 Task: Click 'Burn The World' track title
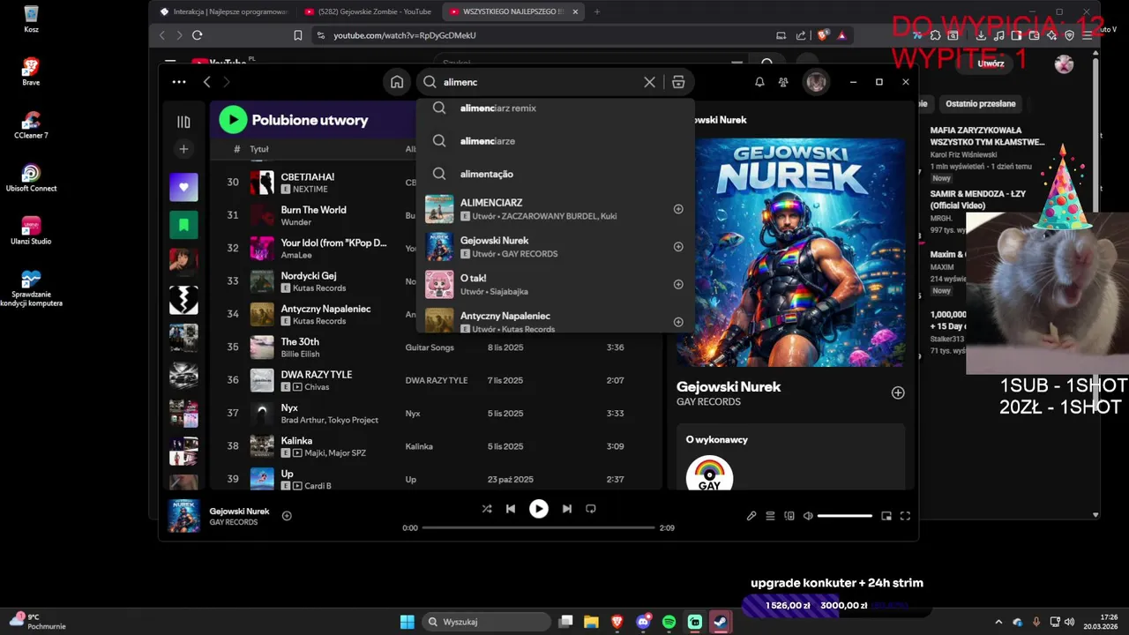coord(313,210)
